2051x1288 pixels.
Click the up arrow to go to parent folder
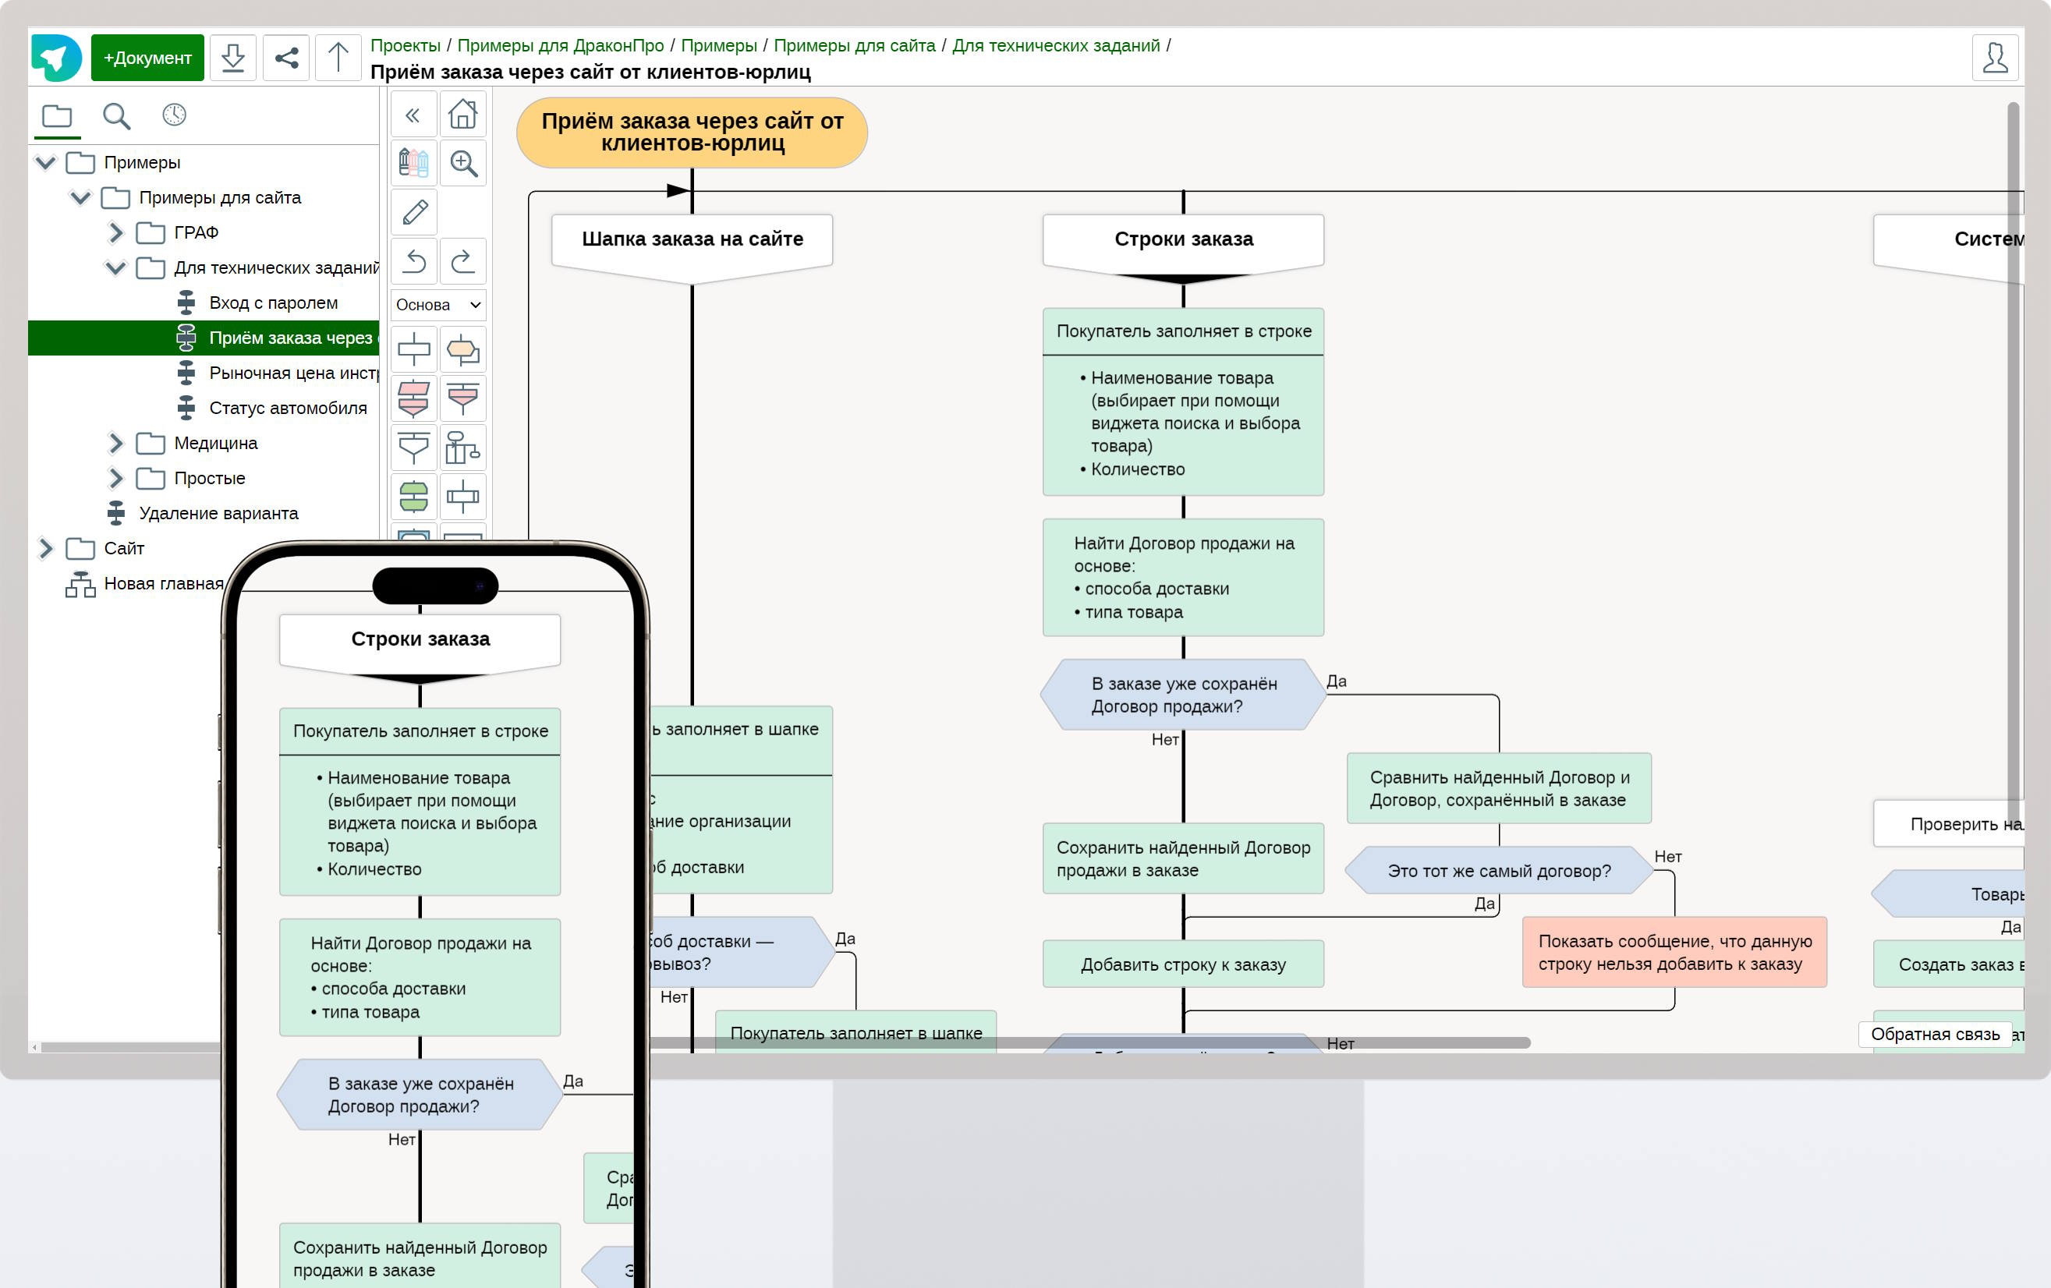point(338,58)
